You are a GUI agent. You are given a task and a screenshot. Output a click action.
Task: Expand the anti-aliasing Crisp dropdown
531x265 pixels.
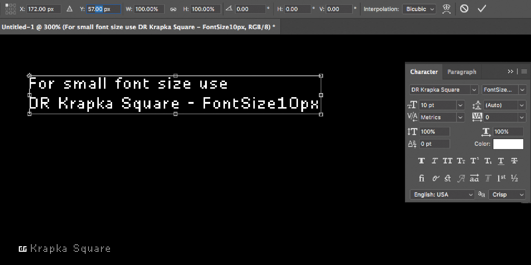coord(507,194)
